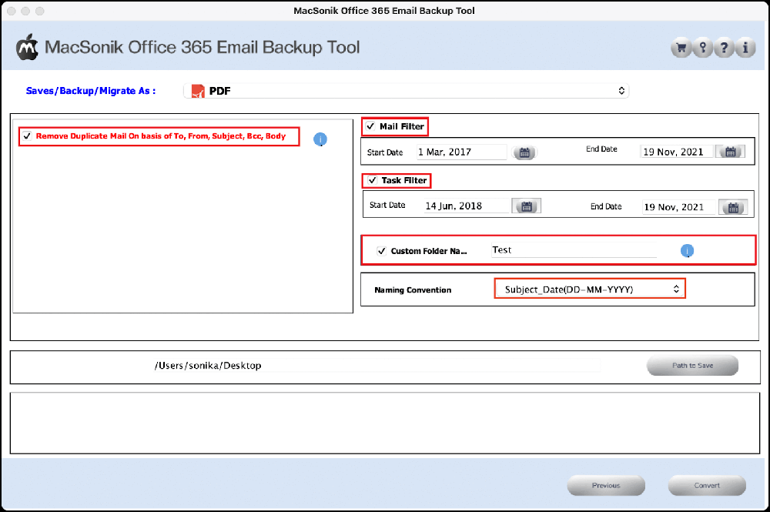The image size is (770, 512).
Task: Click the Path to Save button
Action: [x=692, y=366]
